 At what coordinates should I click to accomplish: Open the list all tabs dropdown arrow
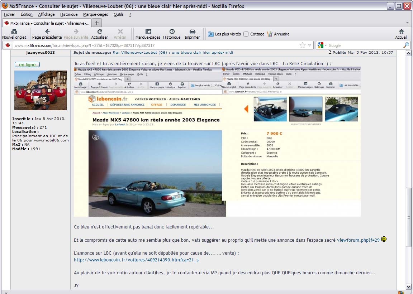(407, 23)
